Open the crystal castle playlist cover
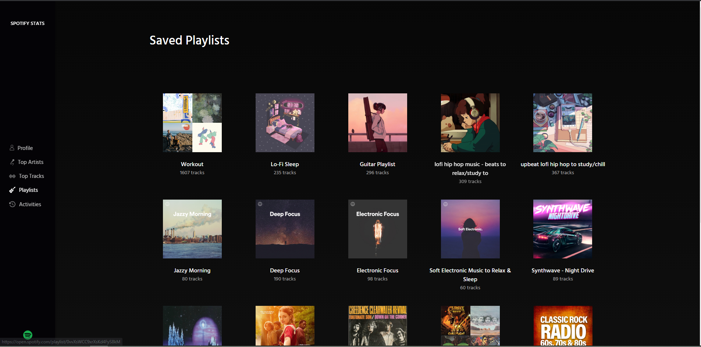Viewport: 701px width, 347px height. 192,326
